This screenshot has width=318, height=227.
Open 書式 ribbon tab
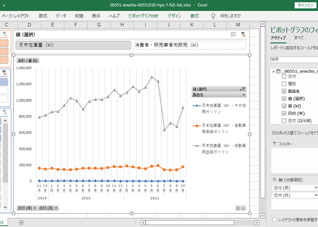(194, 16)
